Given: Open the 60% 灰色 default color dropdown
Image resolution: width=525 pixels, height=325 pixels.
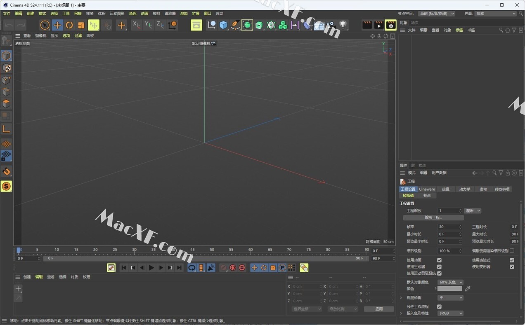Looking at the screenshot, I should 450,282.
